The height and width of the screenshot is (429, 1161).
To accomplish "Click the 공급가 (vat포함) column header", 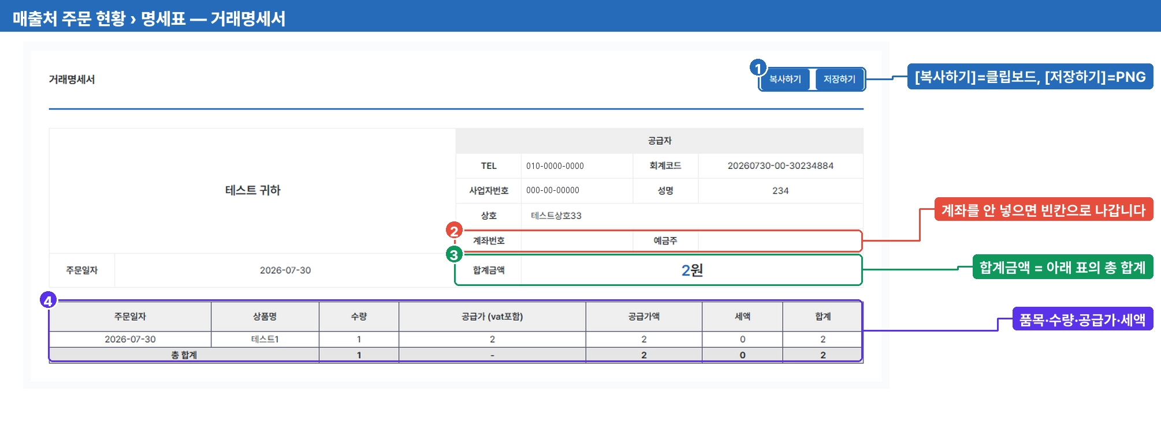I will tap(492, 317).
